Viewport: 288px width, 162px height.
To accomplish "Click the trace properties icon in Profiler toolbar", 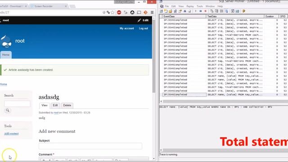I will (180, 11).
